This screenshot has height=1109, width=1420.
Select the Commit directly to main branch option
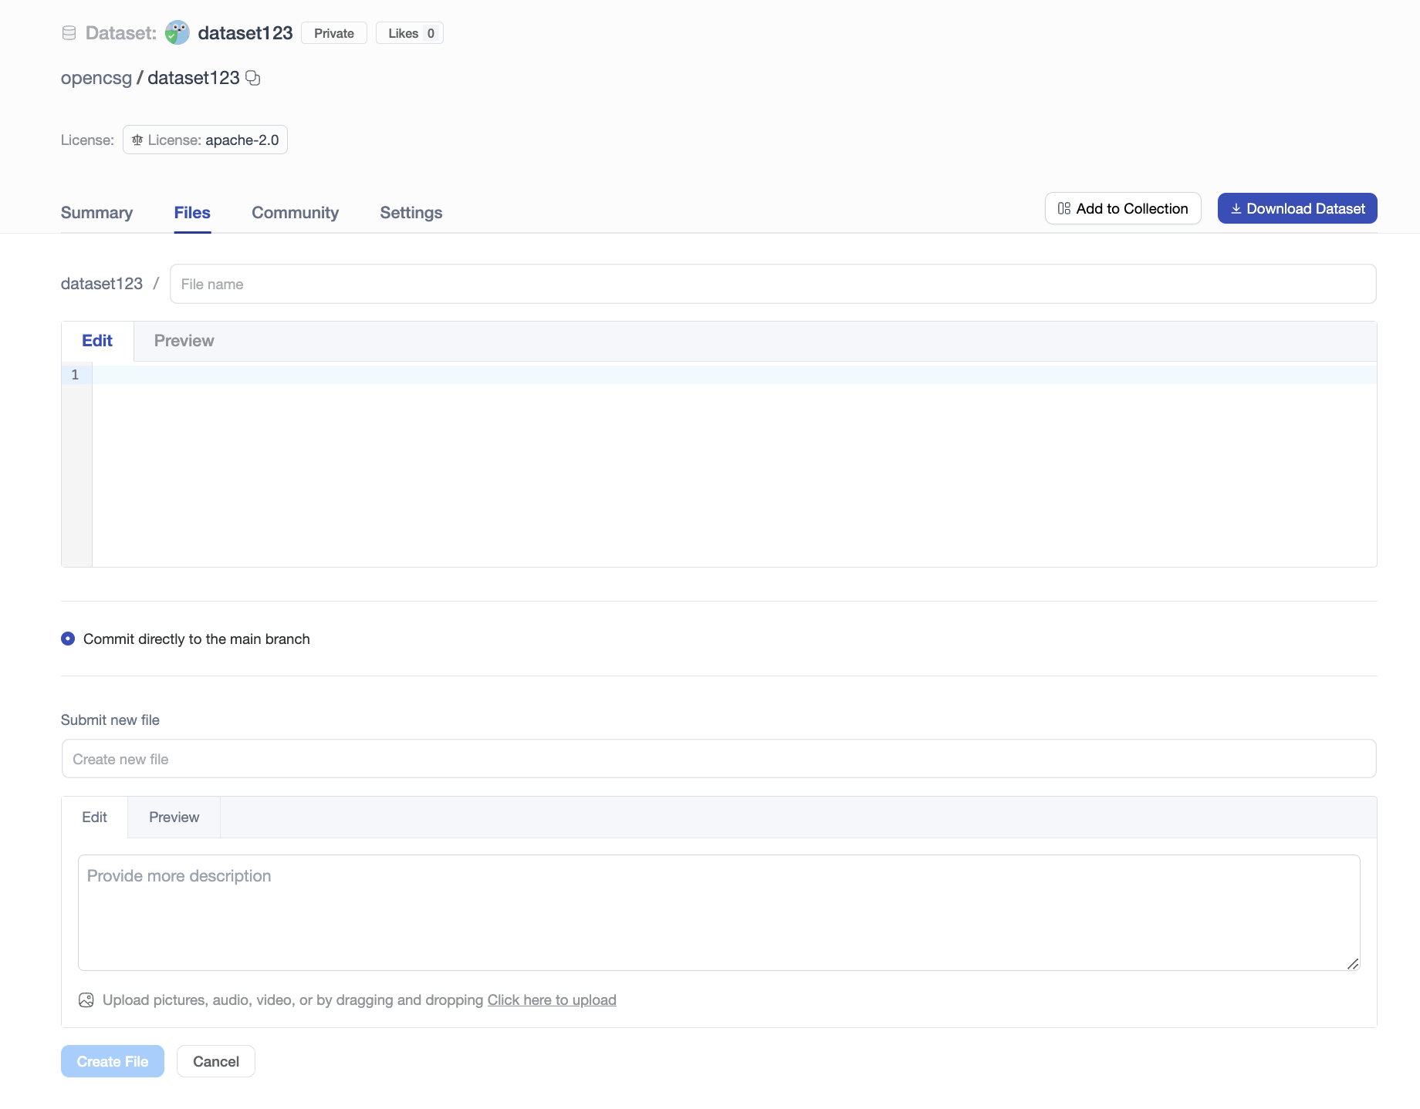click(67, 639)
